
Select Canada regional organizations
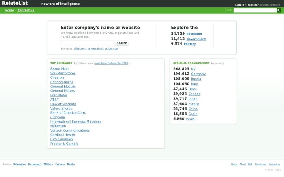pyautogui.click(x=194, y=94)
